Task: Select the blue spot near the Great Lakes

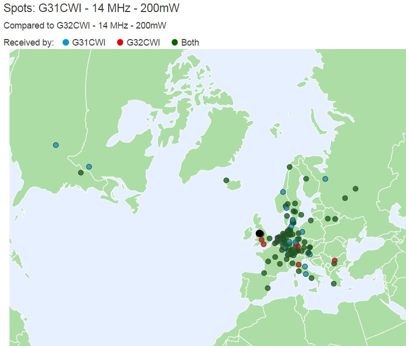Action: click(x=89, y=167)
